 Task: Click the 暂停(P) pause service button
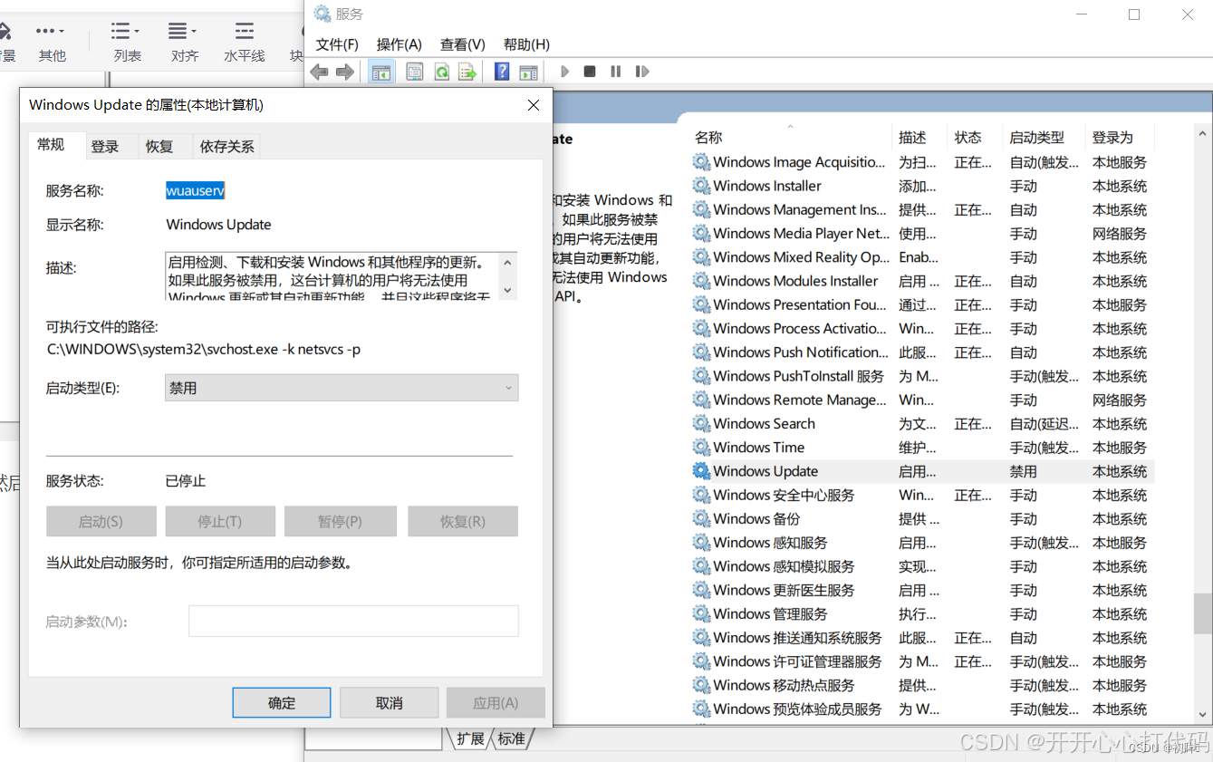pyautogui.click(x=340, y=522)
